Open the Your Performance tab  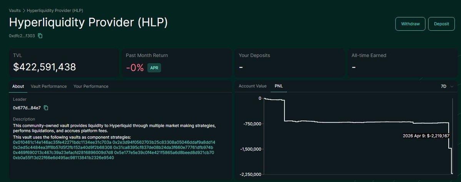(x=91, y=86)
